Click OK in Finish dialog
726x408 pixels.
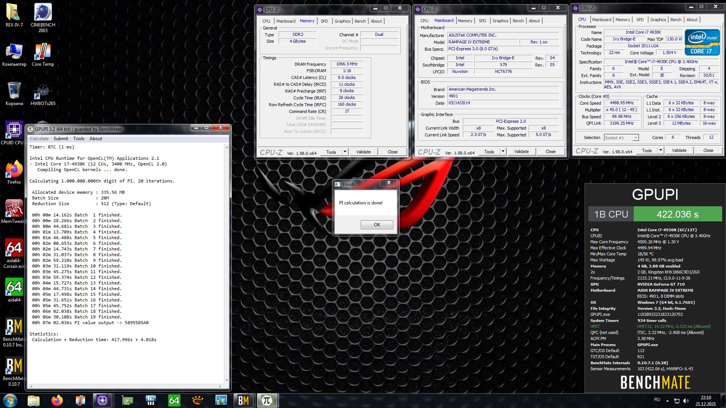point(377,224)
